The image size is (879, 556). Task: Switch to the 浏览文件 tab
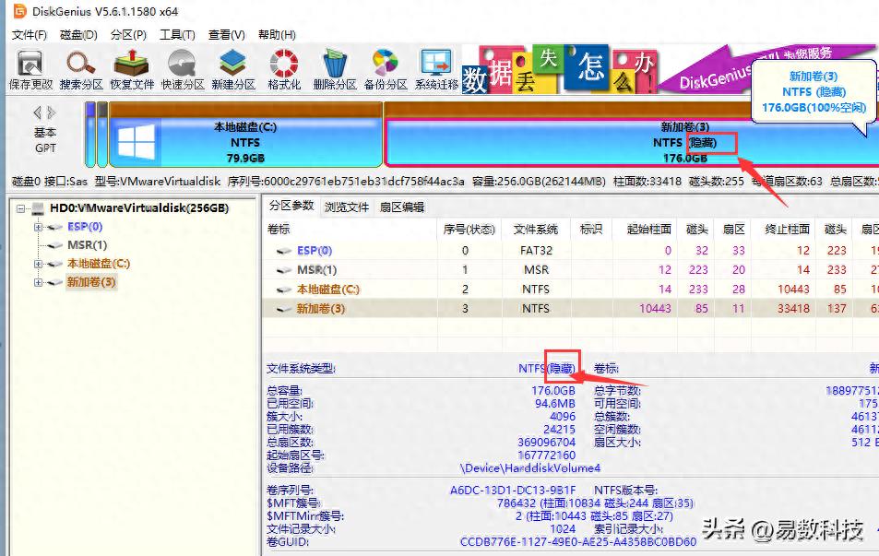coord(347,207)
